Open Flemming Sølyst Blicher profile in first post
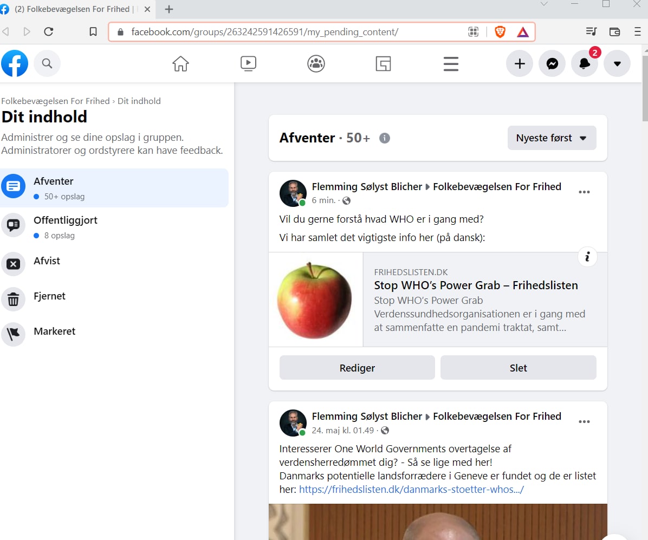Image resolution: width=648 pixels, height=540 pixels. pyautogui.click(x=367, y=187)
